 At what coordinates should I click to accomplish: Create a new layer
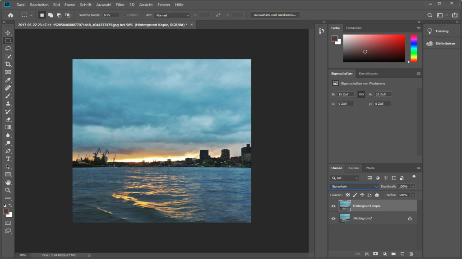(402, 253)
